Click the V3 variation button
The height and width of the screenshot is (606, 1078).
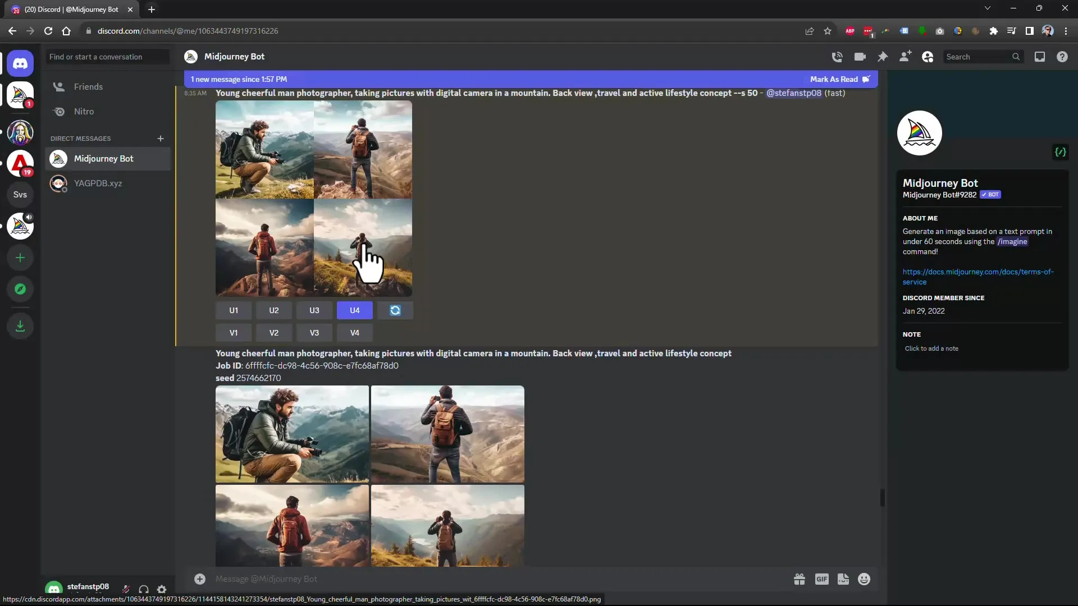coord(314,333)
